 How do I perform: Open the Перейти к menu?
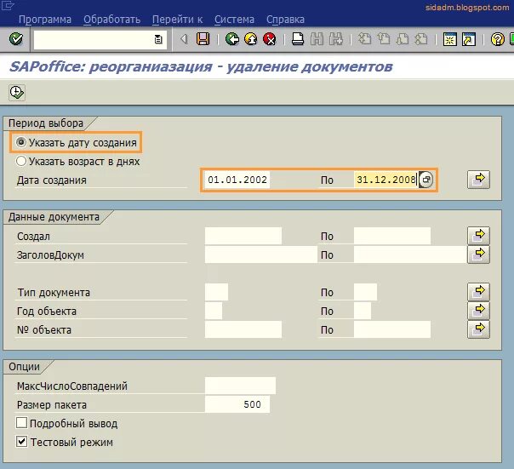pos(177,20)
